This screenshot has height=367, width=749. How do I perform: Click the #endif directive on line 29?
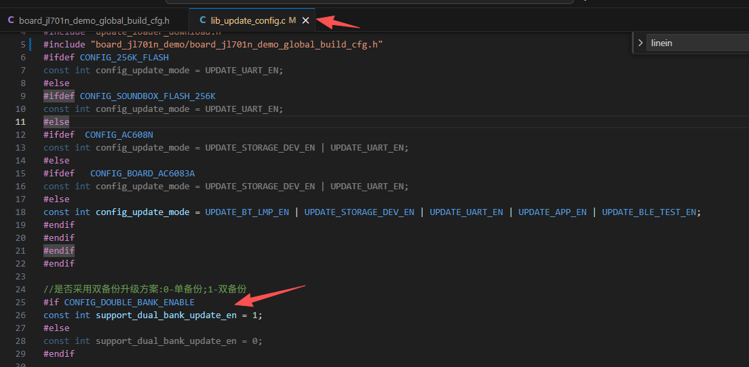pyautogui.click(x=59, y=354)
